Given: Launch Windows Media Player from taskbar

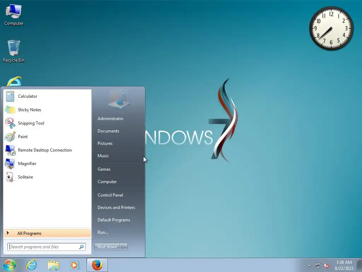Looking at the screenshot, I should [75, 265].
